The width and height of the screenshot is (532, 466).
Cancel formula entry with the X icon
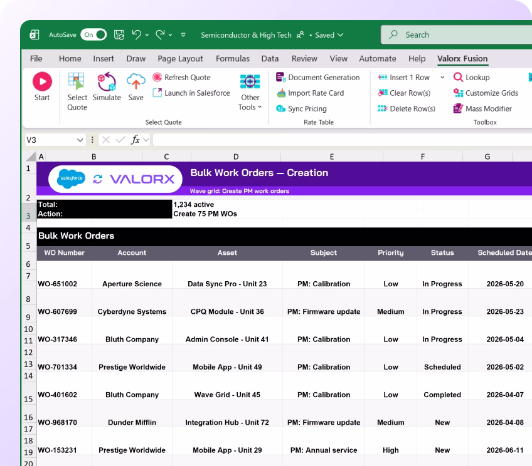[x=106, y=140]
